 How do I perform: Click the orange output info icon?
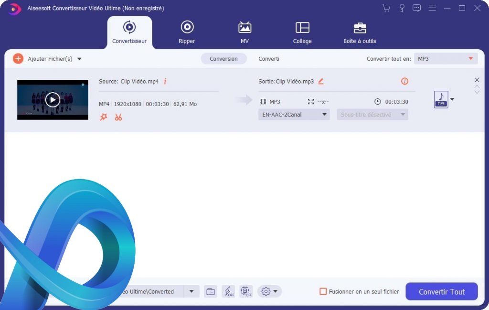tap(404, 81)
